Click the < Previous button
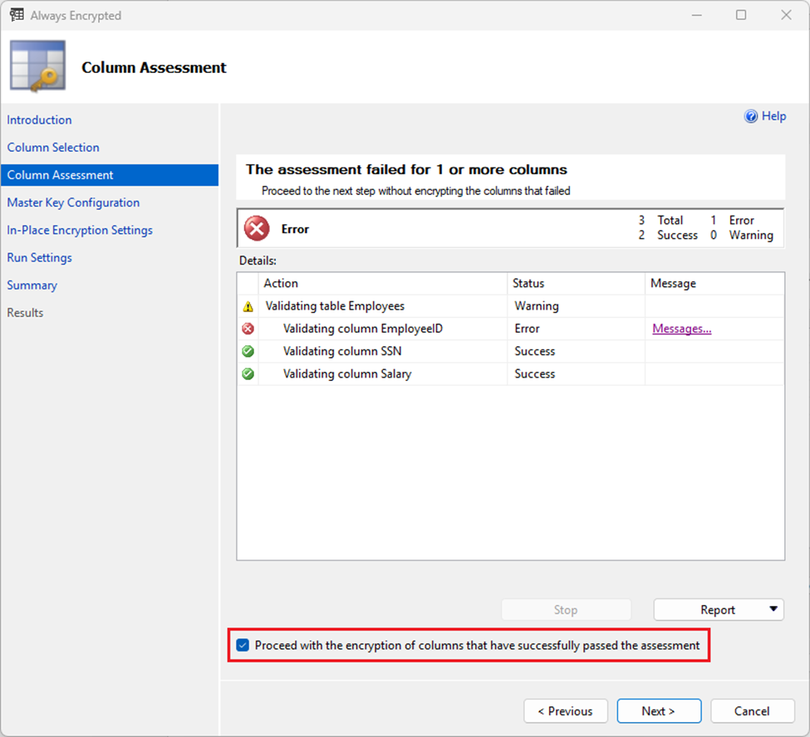The width and height of the screenshot is (810, 737). click(566, 711)
